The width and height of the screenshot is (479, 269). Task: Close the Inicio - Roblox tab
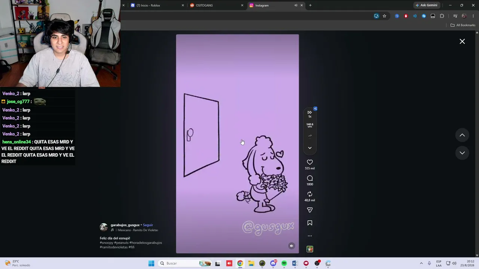point(183,5)
